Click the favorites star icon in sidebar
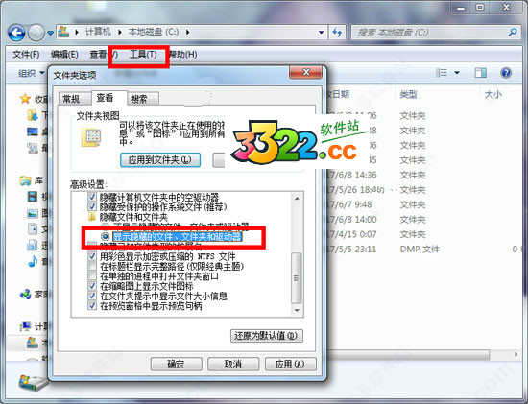 pos(25,99)
